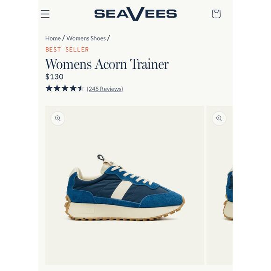The width and height of the screenshot is (271, 271).
Task: Click the white laces on the sneaker
Action: pyautogui.click(x=132, y=175)
